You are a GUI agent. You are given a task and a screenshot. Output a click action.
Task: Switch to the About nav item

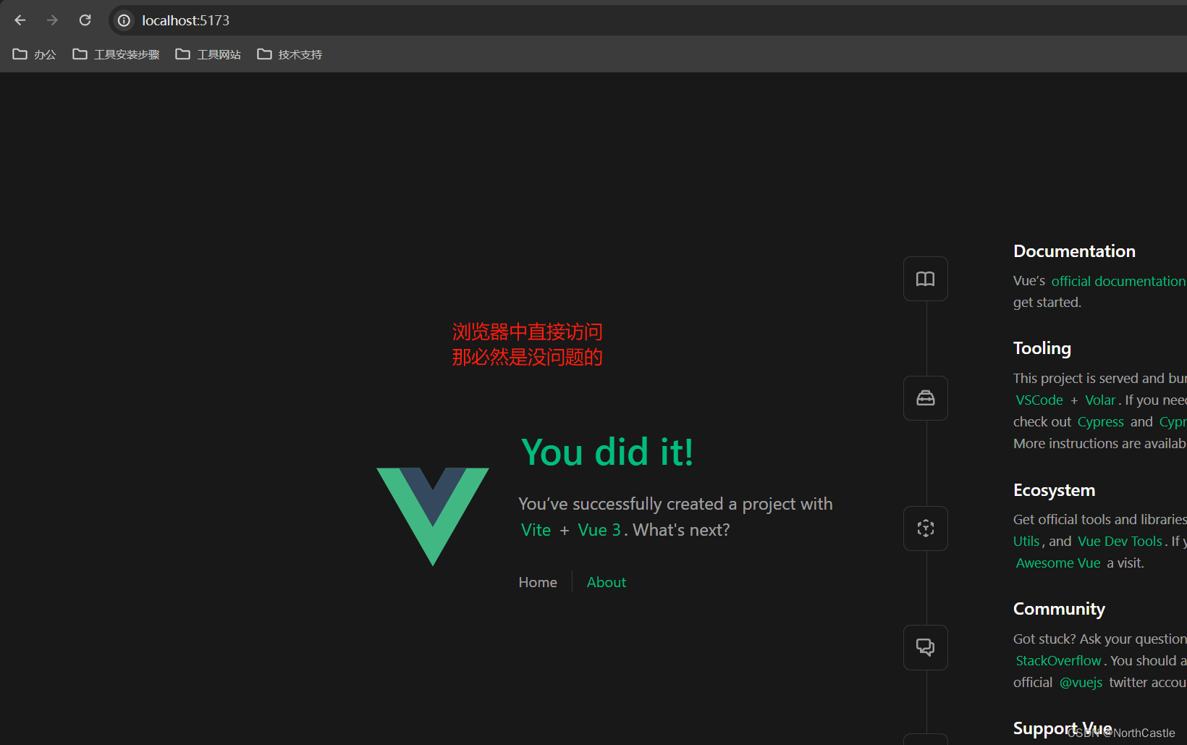coord(607,582)
